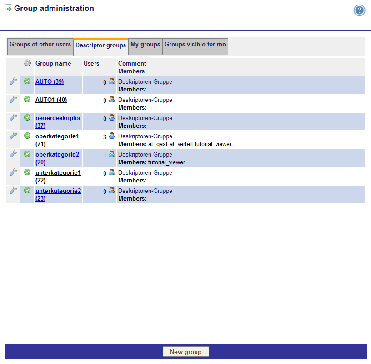
Task: Click wrench icon for neuerdeskriptor row
Action: point(13,117)
